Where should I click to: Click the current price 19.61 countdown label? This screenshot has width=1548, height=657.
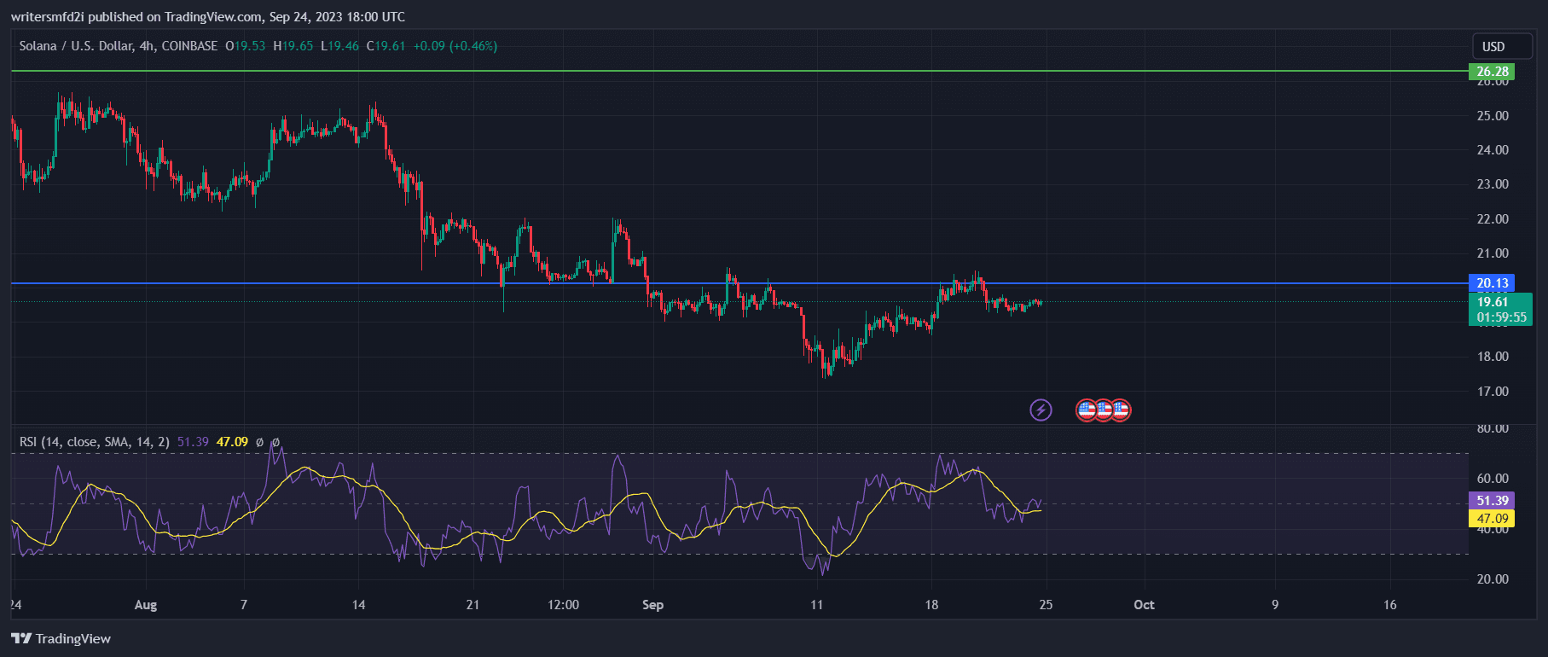[1499, 310]
